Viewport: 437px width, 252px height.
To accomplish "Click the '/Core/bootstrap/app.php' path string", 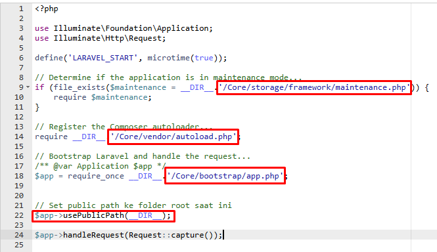I will [225, 176].
